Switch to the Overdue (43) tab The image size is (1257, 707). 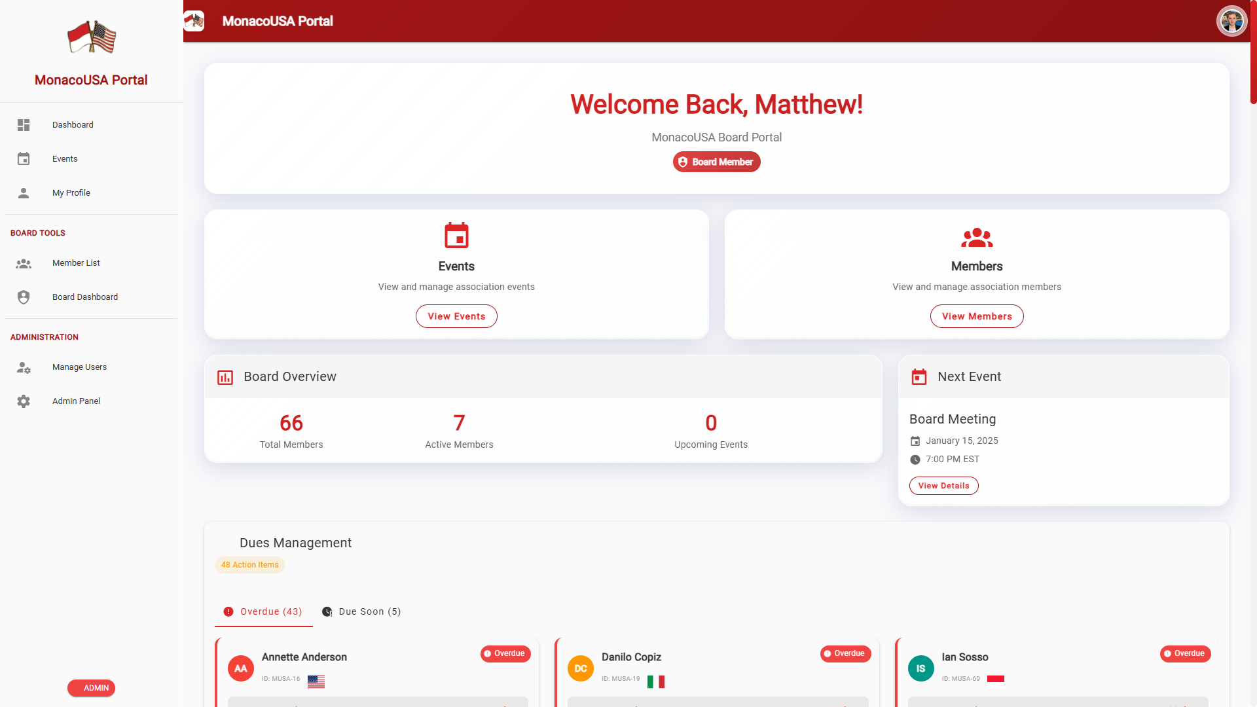click(x=263, y=611)
